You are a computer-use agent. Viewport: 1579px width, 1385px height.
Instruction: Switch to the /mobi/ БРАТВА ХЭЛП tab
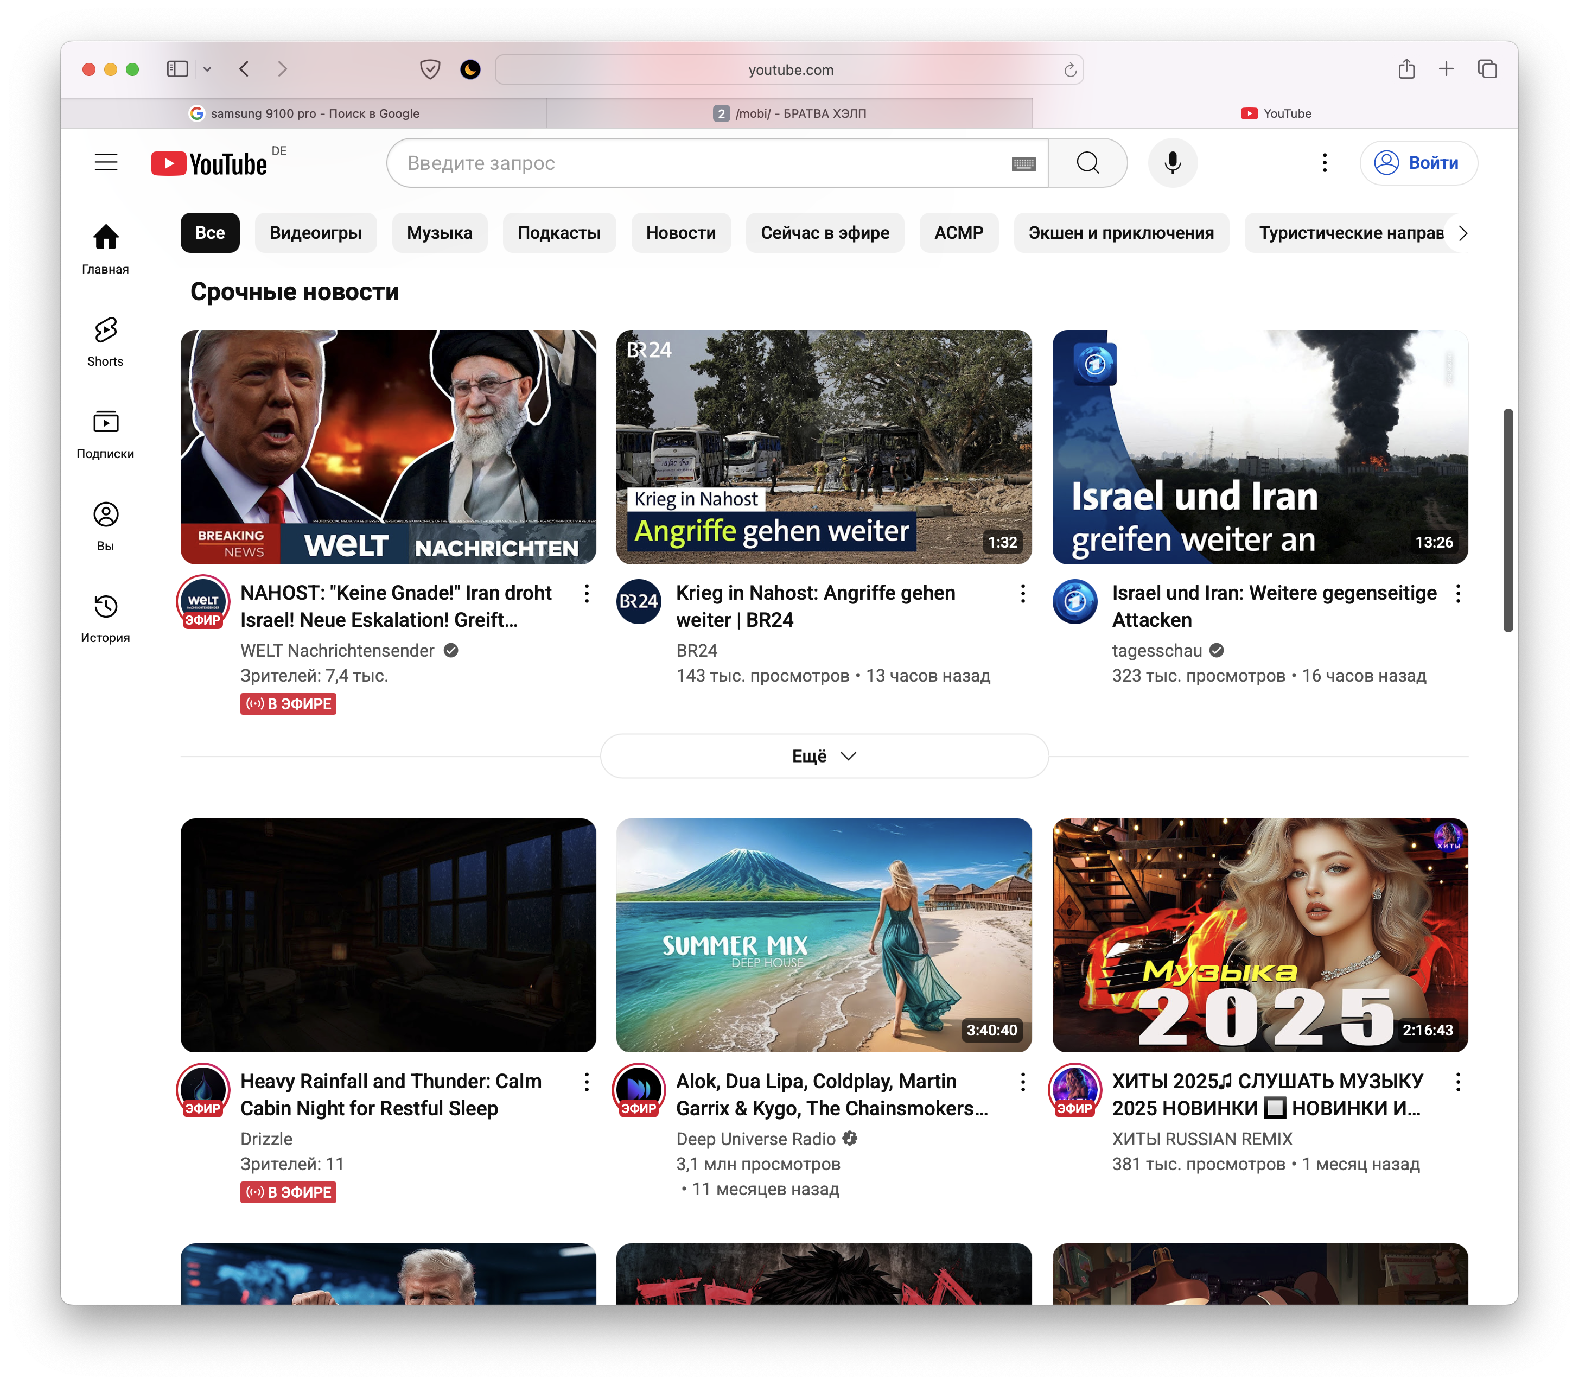point(789,113)
